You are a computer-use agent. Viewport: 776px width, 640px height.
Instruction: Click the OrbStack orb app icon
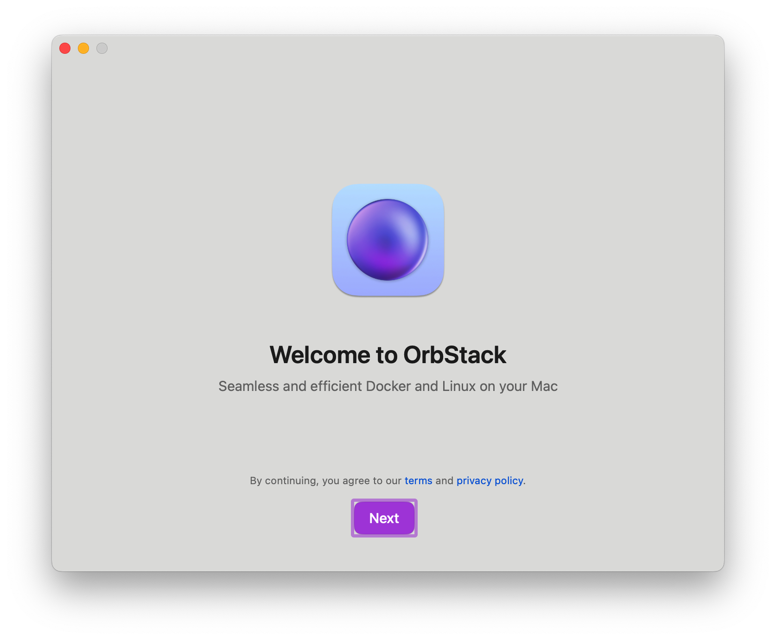388,240
